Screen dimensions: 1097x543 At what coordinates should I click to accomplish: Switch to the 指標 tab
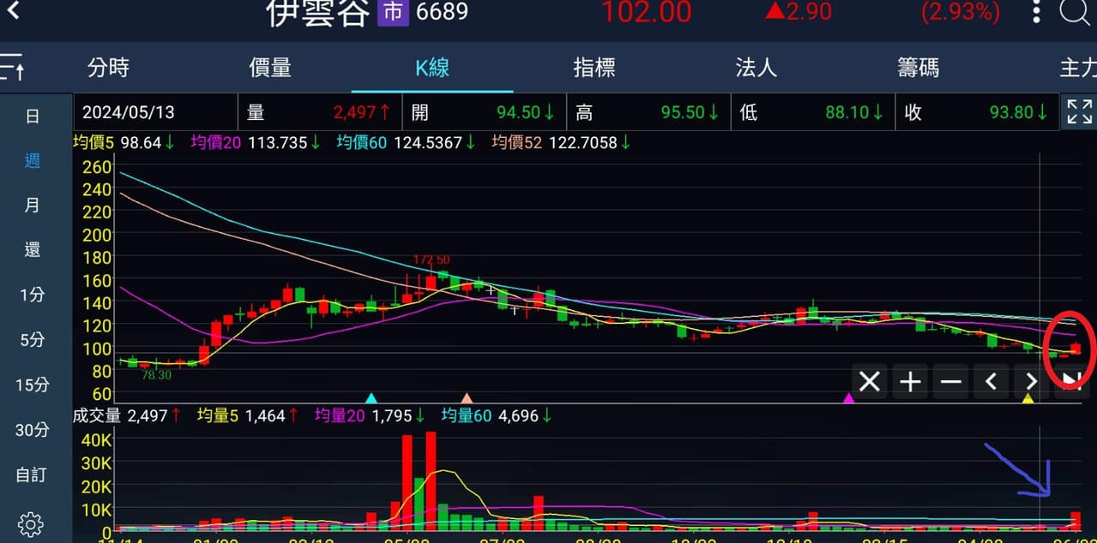point(594,68)
